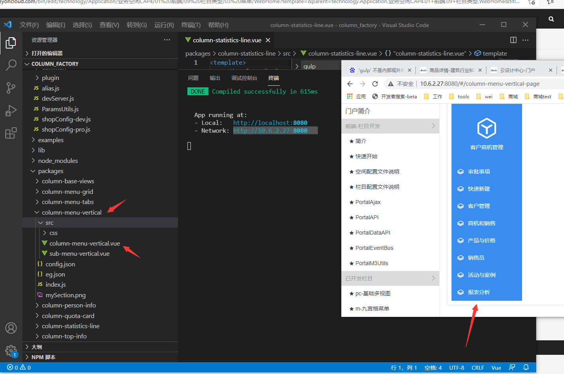
Task: Open sub-menu-vertical.vue file
Action: tap(79, 254)
